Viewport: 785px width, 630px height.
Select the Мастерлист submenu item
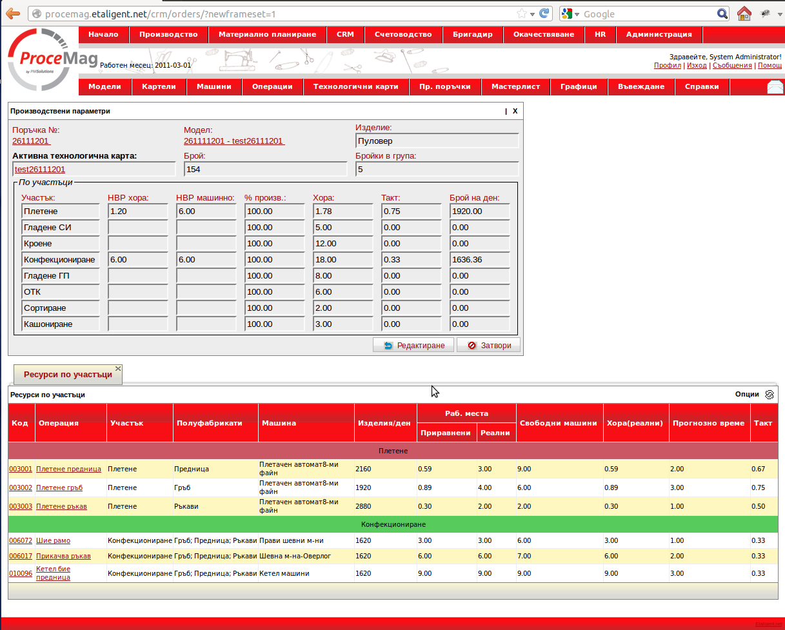515,86
